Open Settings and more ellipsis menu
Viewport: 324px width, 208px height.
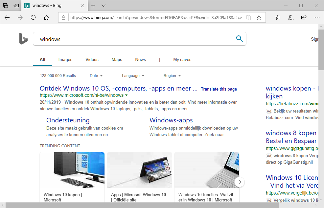317,17
